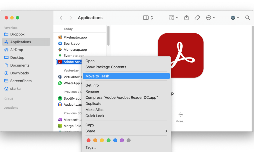Choose Get Info in context menu
The width and height of the screenshot is (254, 152).
pyautogui.click(x=92, y=85)
